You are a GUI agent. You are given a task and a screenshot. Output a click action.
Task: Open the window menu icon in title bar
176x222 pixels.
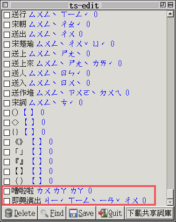click(x=5, y=5)
